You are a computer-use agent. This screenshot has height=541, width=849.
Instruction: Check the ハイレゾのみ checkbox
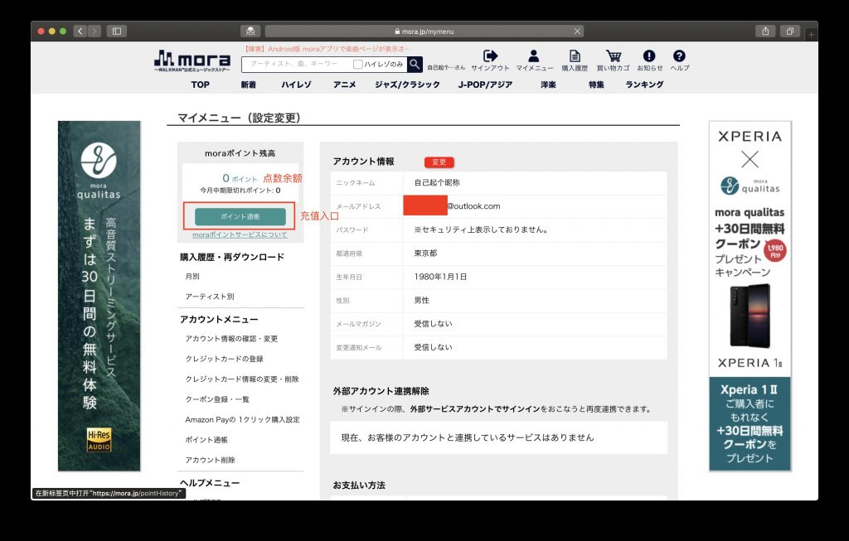coord(357,65)
